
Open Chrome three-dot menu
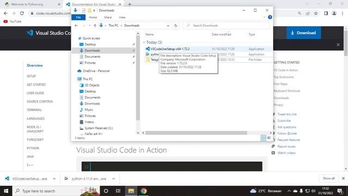point(343,13)
